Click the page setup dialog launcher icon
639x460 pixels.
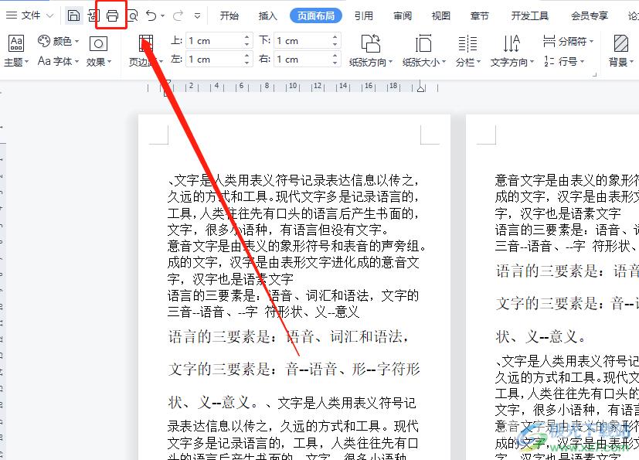pyautogui.click(x=595, y=75)
